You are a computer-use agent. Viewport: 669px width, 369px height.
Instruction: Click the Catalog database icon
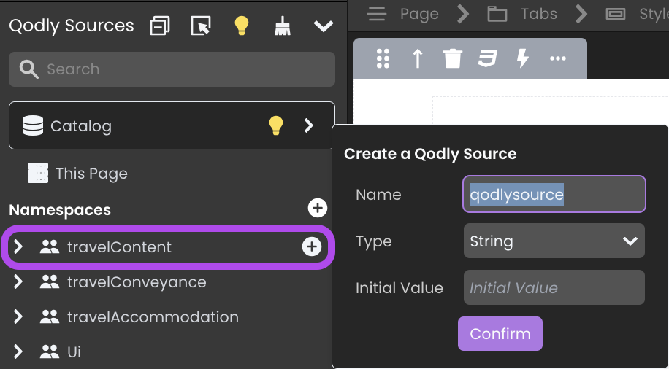click(x=33, y=125)
